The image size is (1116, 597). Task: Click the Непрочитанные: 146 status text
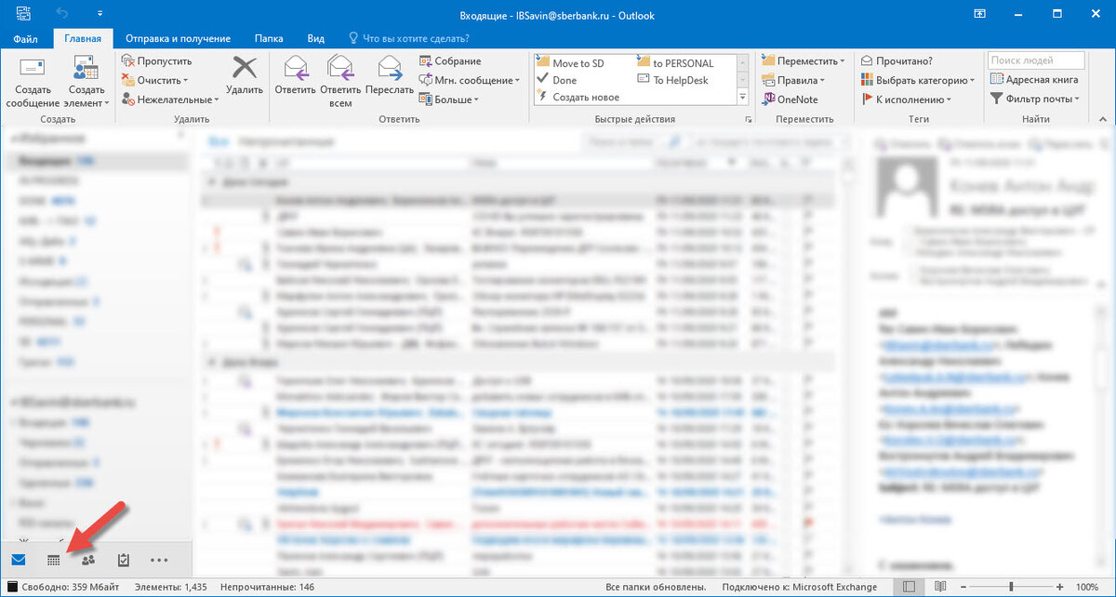click(268, 587)
